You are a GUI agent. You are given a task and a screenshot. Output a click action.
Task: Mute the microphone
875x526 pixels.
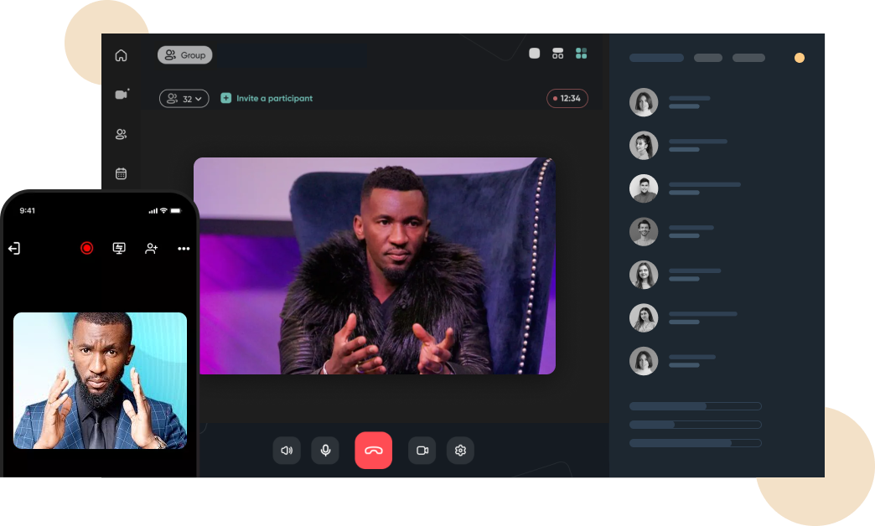pos(325,451)
